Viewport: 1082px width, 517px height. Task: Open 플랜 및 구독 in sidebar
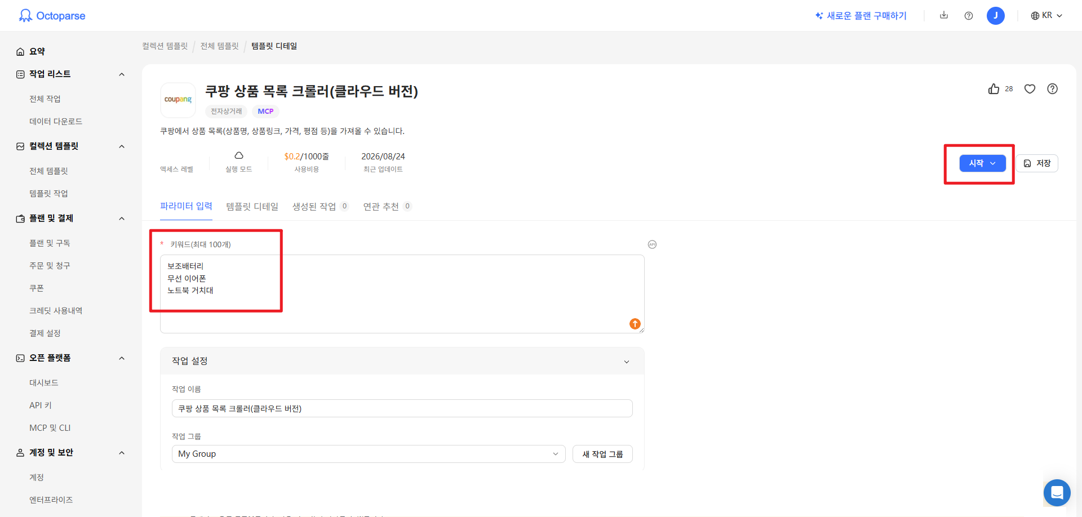(x=50, y=243)
